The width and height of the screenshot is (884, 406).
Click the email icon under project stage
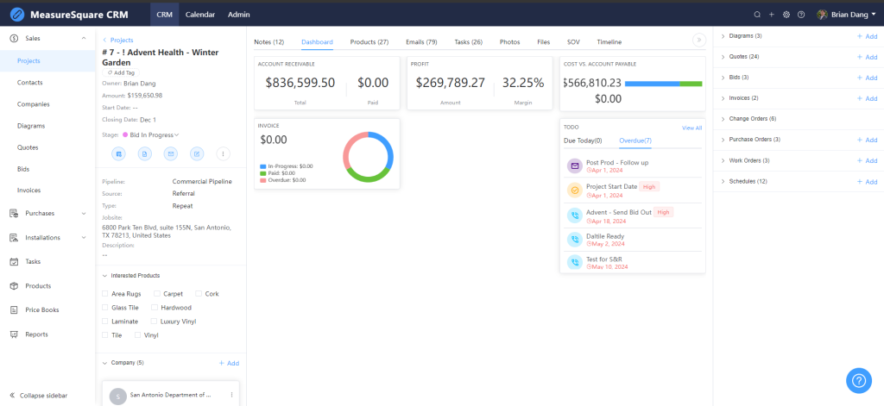(171, 154)
